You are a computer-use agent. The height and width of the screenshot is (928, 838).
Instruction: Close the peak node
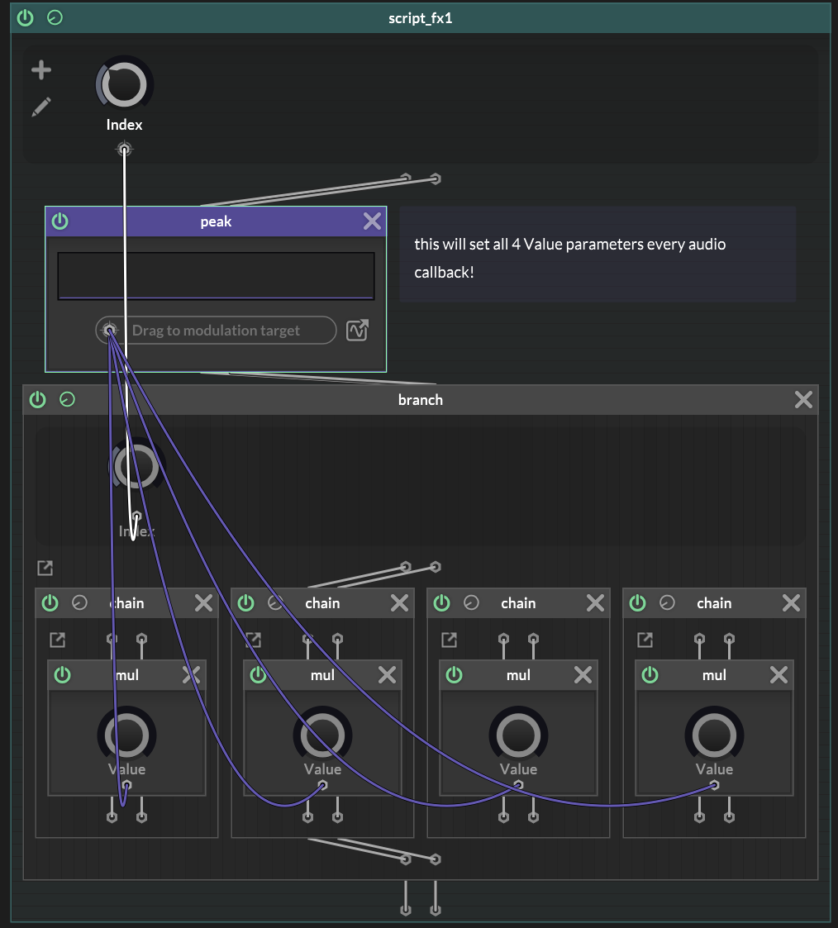coord(373,221)
